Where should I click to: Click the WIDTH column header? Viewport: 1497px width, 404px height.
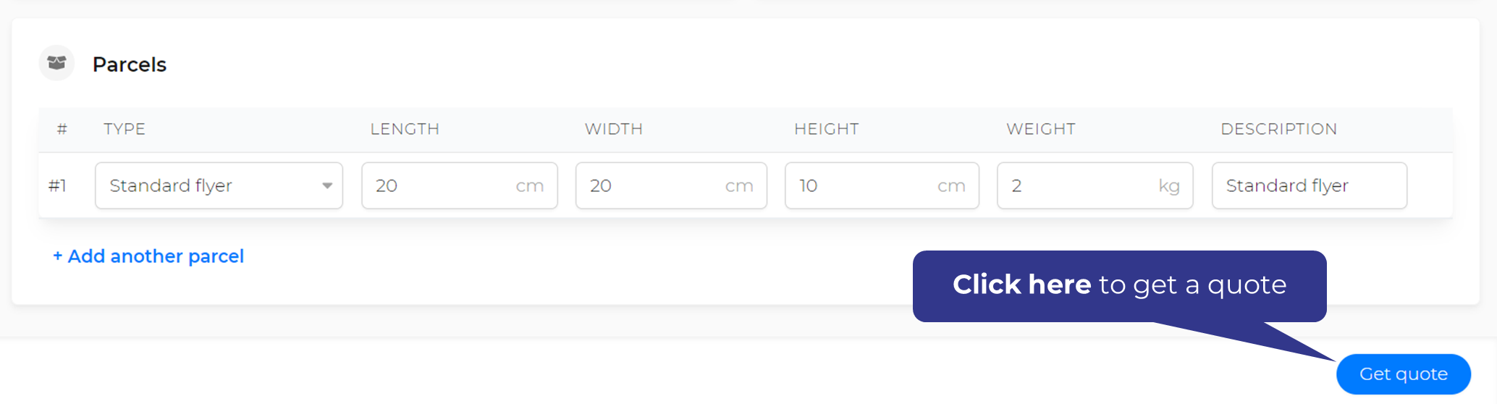(x=614, y=129)
